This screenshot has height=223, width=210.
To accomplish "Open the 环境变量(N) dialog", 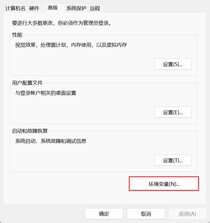I will click(x=164, y=184).
